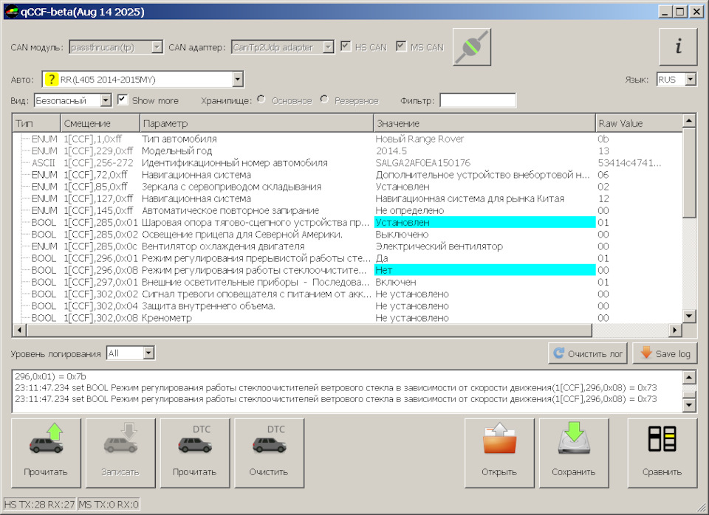
Task: Click the connect/disconnect plug icon button
Action: (472, 47)
